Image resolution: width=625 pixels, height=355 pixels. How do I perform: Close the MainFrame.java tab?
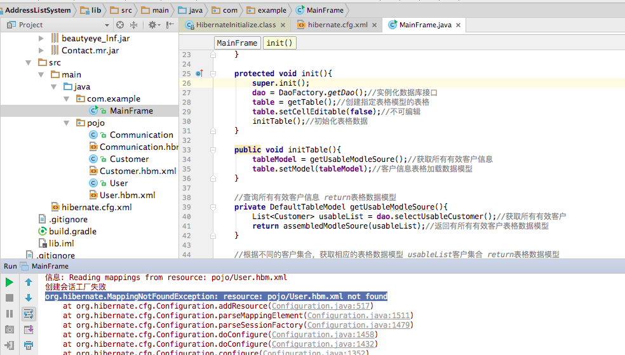459,25
